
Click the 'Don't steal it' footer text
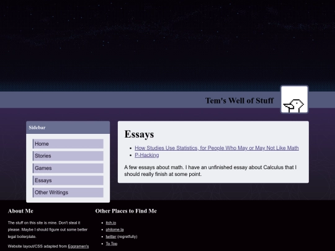point(69,223)
